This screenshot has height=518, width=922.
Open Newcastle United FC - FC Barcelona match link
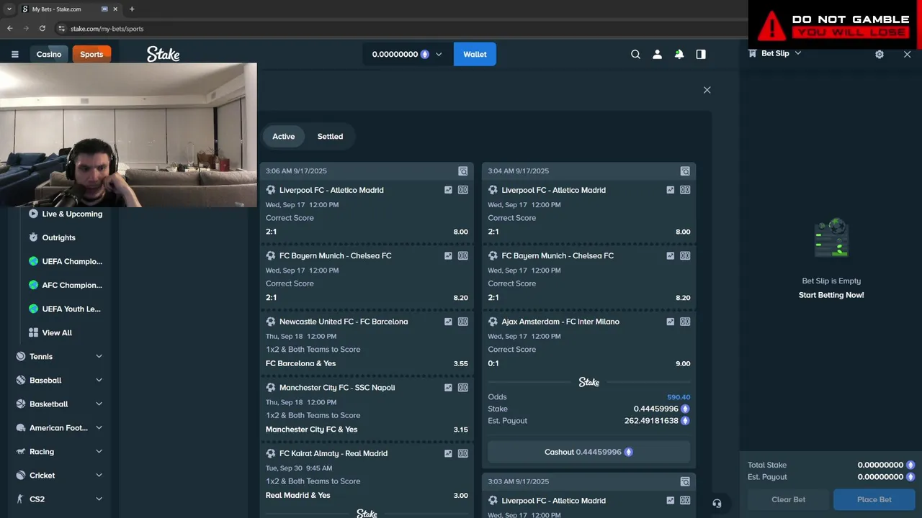pos(344,322)
